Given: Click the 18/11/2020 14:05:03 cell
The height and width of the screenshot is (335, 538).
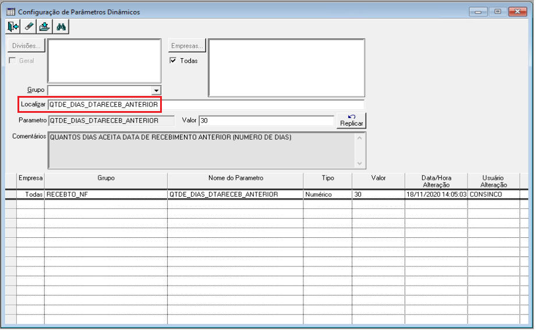Looking at the screenshot, I should [437, 195].
